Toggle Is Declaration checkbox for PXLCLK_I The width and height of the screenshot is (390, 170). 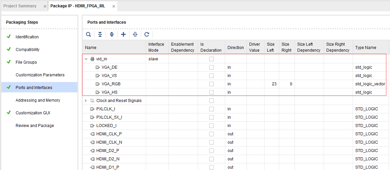[x=212, y=109]
